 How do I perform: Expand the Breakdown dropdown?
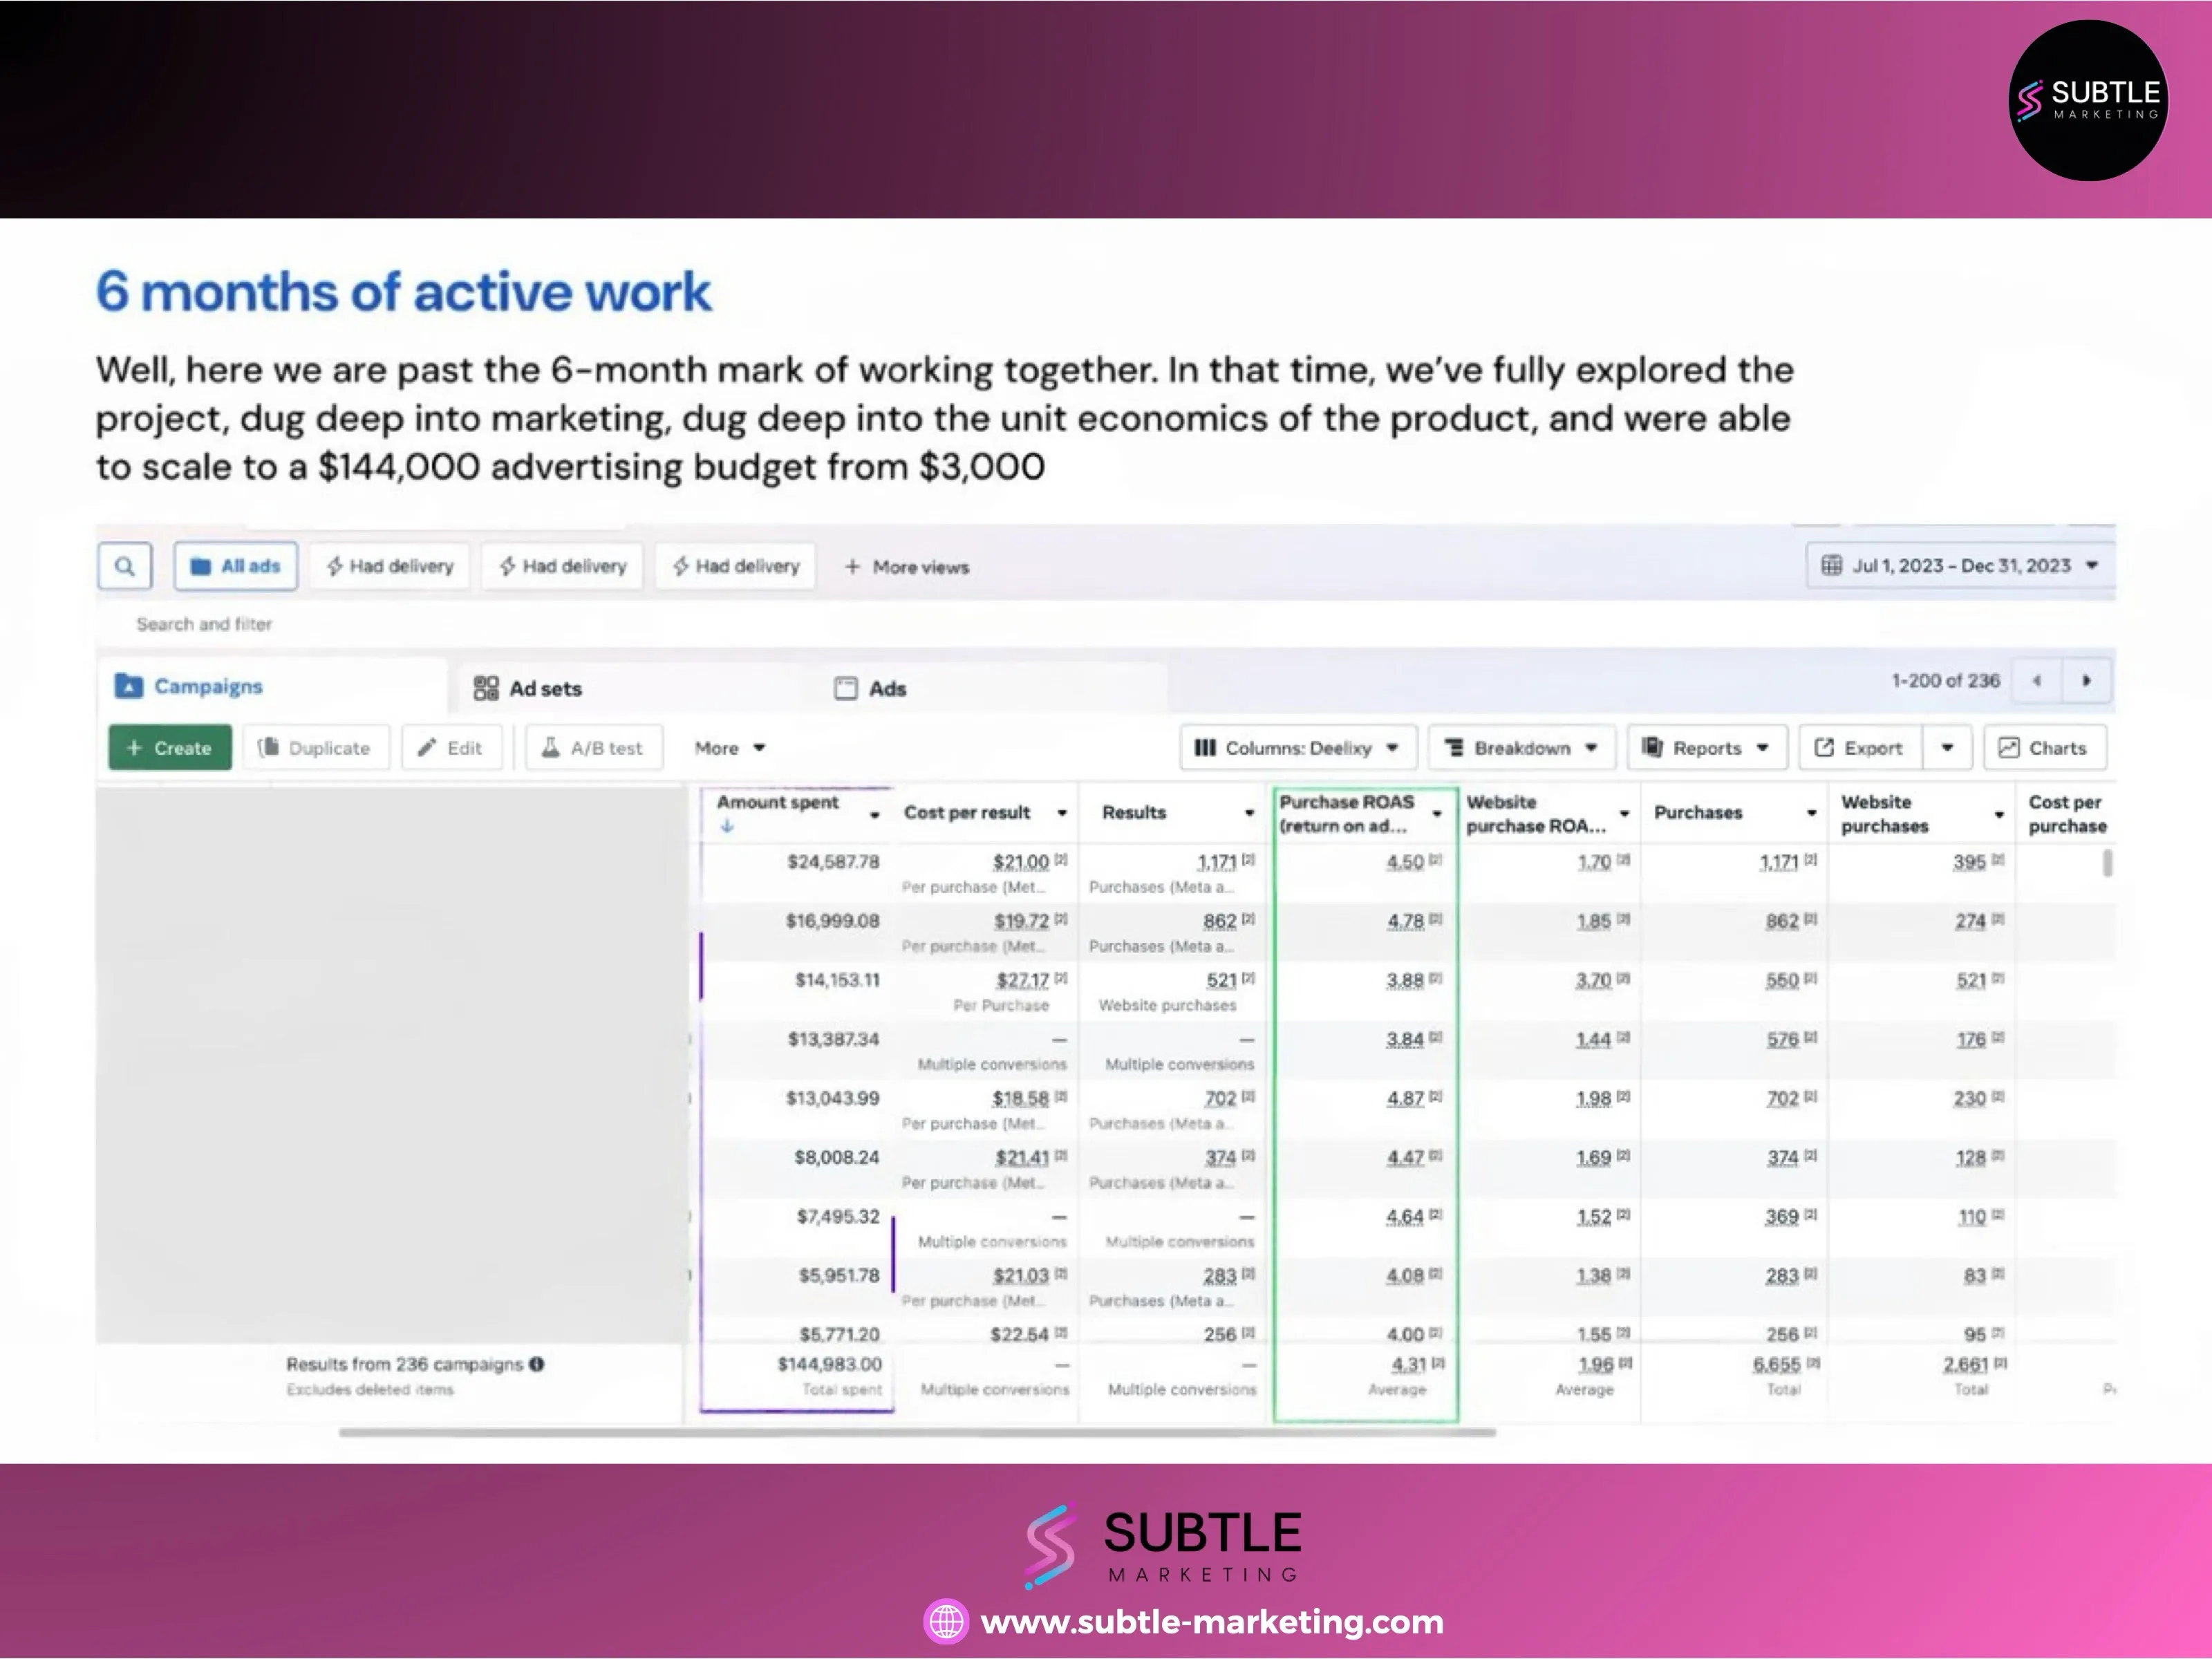pyautogui.click(x=1522, y=747)
